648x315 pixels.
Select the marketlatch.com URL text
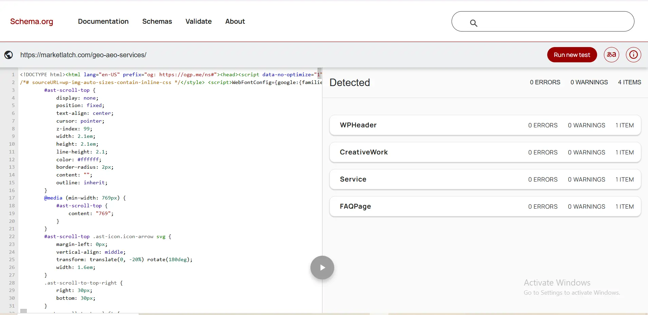(83, 55)
